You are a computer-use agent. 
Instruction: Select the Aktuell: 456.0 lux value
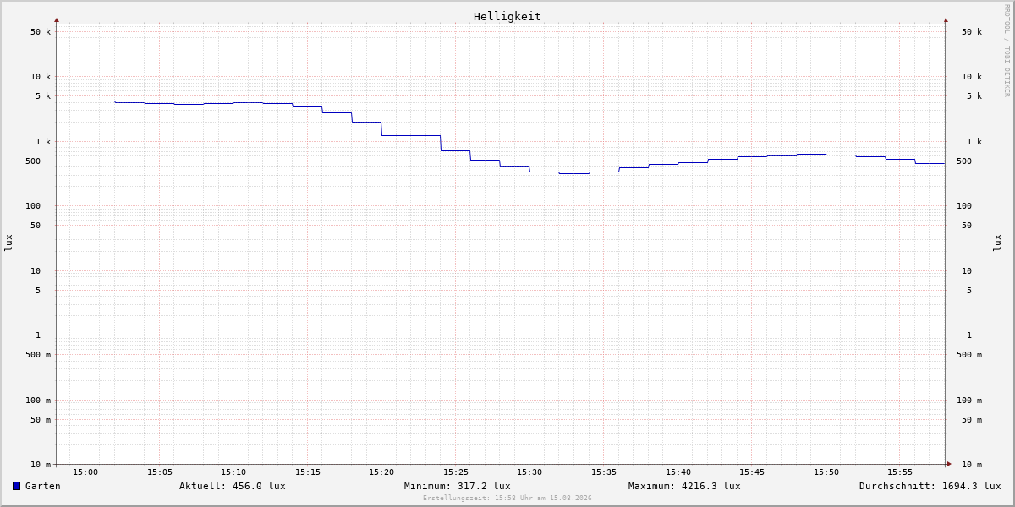(x=233, y=486)
